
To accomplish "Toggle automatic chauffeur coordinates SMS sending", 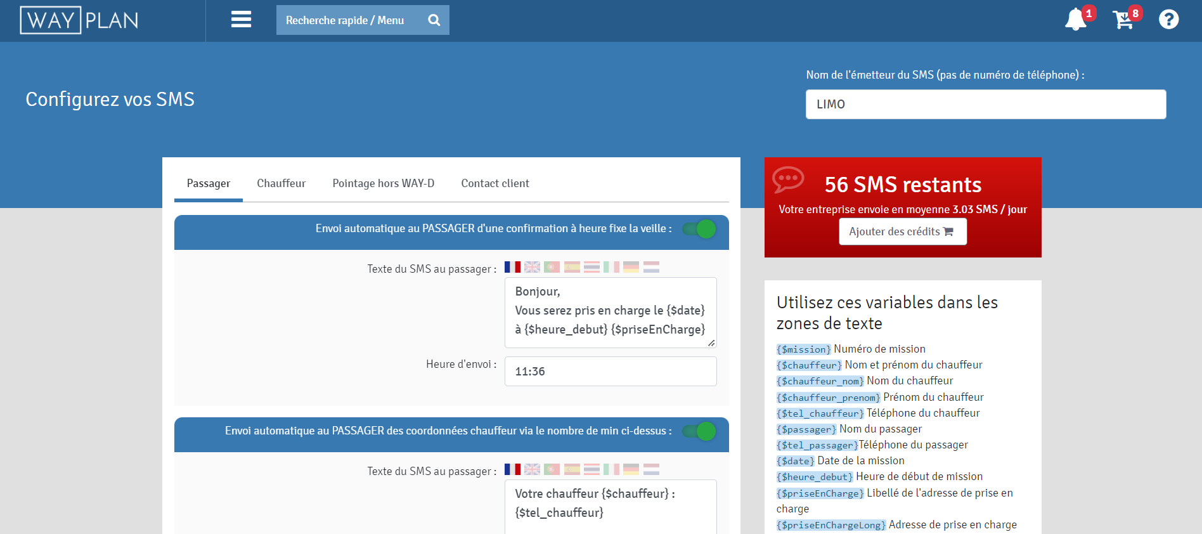I will tap(699, 431).
